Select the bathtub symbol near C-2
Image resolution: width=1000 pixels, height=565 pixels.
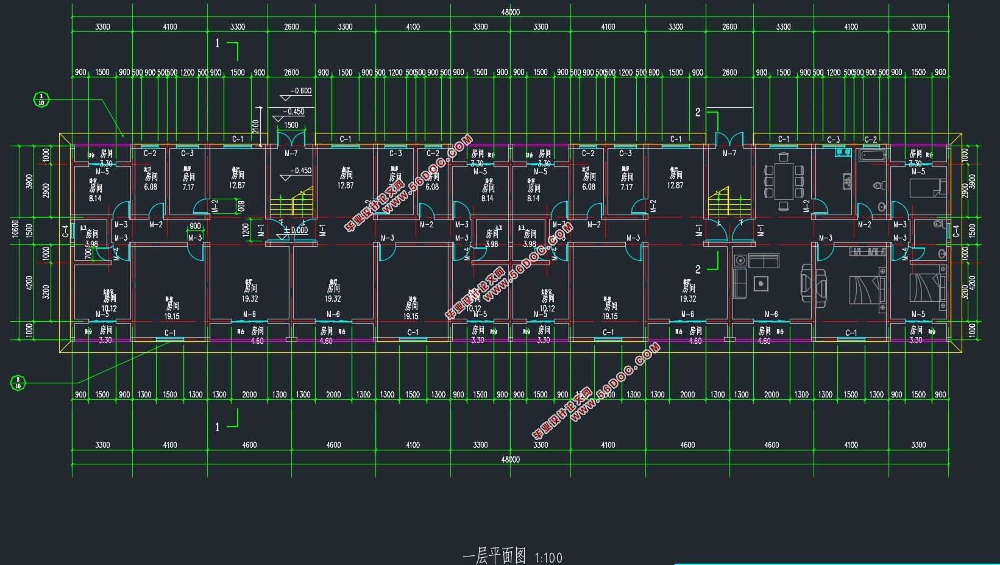coord(872,155)
